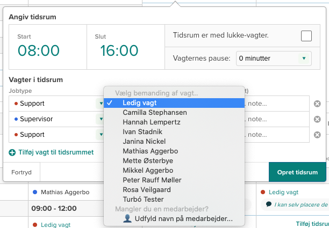Select Turbó Tester as employee
This screenshot has width=329, height=228.
tap(144, 199)
